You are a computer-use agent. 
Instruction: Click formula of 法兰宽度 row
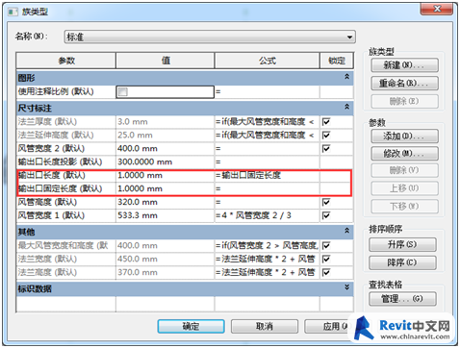point(268,259)
